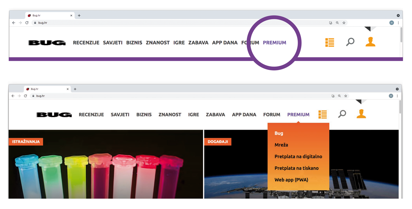Reload the page in the lower browser window
The width and height of the screenshot is (412, 209).
point(25,96)
